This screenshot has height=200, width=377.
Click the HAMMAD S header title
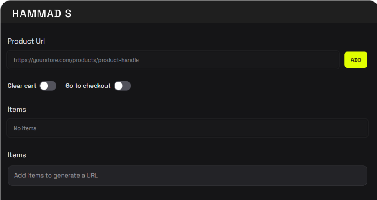coord(42,14)
